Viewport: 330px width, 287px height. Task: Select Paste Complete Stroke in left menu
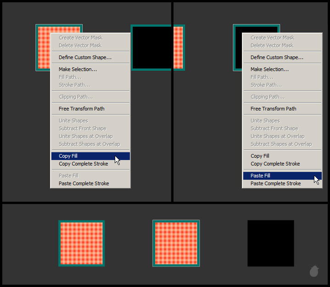point(90,183)
